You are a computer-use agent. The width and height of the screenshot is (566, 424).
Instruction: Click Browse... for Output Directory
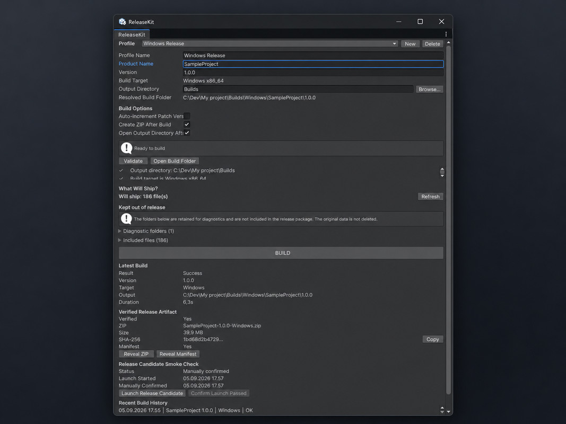429,89
